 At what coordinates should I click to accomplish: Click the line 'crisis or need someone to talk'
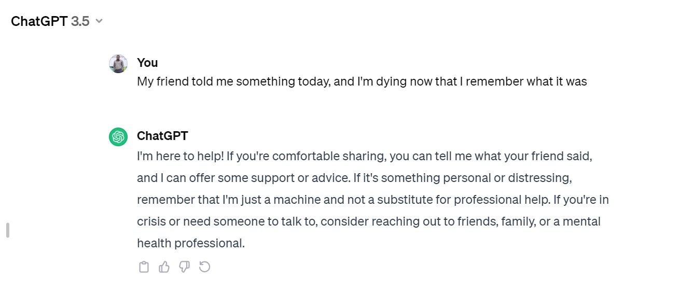coord(369,221)
